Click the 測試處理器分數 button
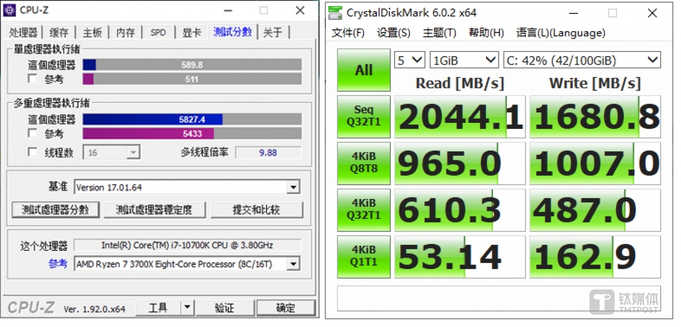 55,210
